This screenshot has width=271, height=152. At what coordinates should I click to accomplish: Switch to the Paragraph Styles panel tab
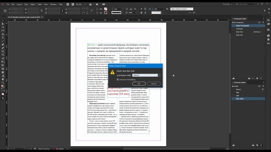coord(240,19)
